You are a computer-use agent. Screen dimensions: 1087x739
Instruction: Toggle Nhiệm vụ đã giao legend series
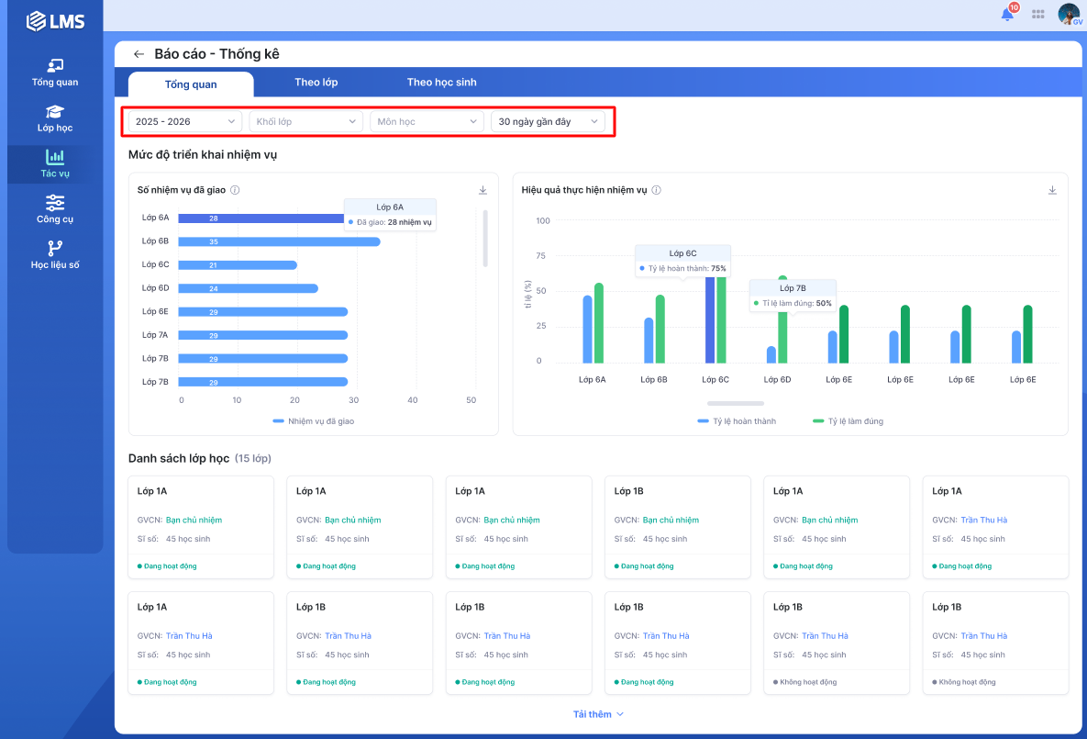coord(313,421)
